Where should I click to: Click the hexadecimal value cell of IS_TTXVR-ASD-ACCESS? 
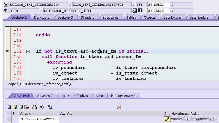coord(195,119)
